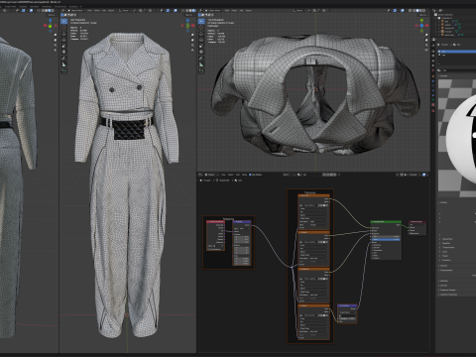Image resolution: width=476 pixels, height=357 pixels.
Task: Expand the Surface panel in material properties
Action: 444,202
